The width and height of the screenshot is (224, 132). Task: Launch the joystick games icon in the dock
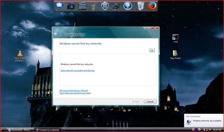pyautogui.click(x=116, y=6)
